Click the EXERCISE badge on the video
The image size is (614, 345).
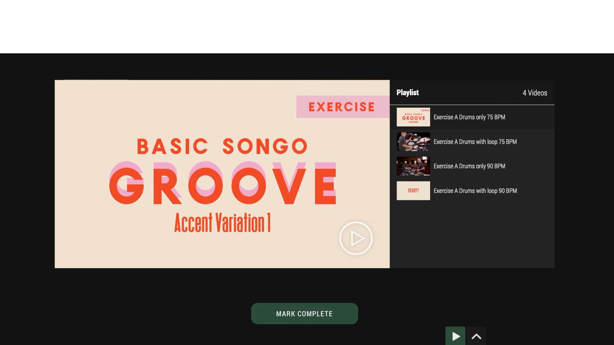pyautogui.click(x=342, y=107)
